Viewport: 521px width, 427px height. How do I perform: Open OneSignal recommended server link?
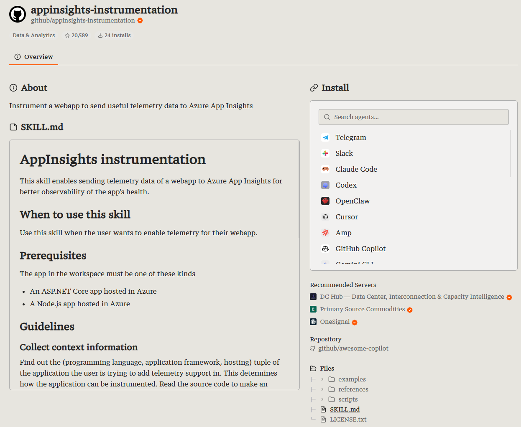[x=335, y=322]
